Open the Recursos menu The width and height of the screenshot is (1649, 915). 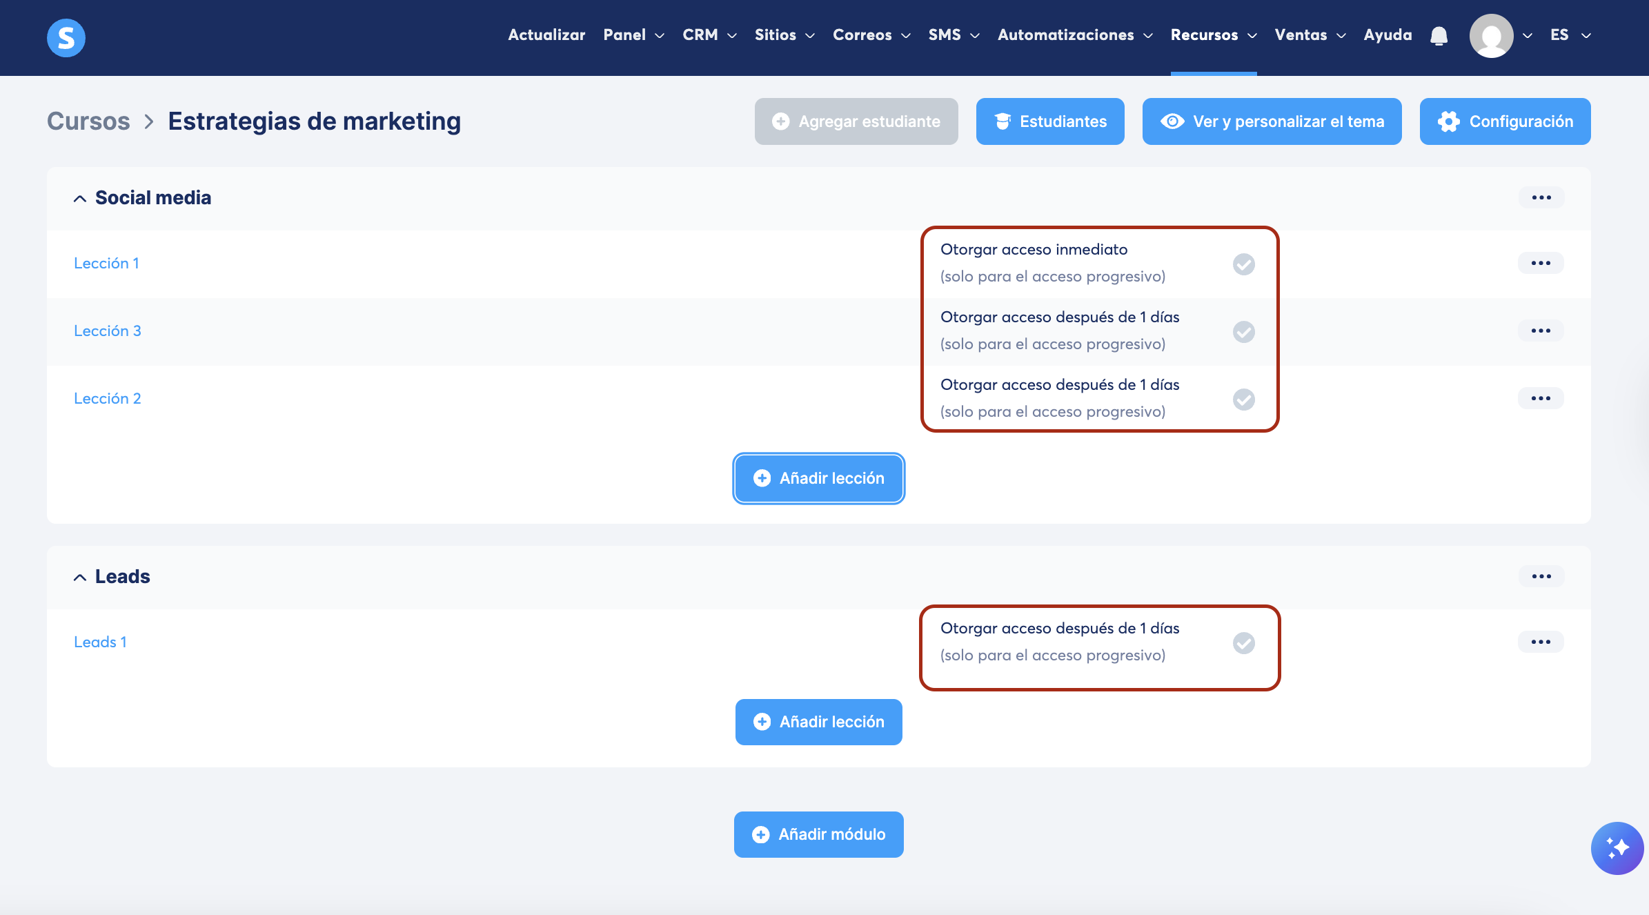[1213, 35]
